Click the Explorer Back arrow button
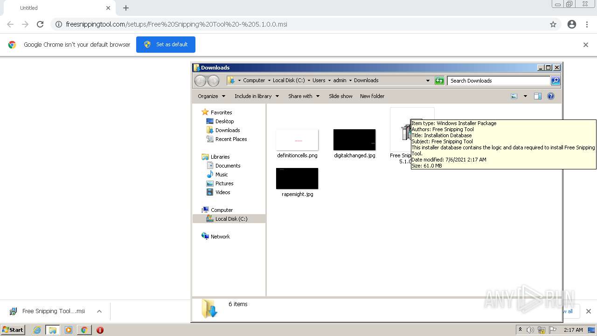Image resolution: width=597 pixels, height=336 pixels. click(200, 81)
